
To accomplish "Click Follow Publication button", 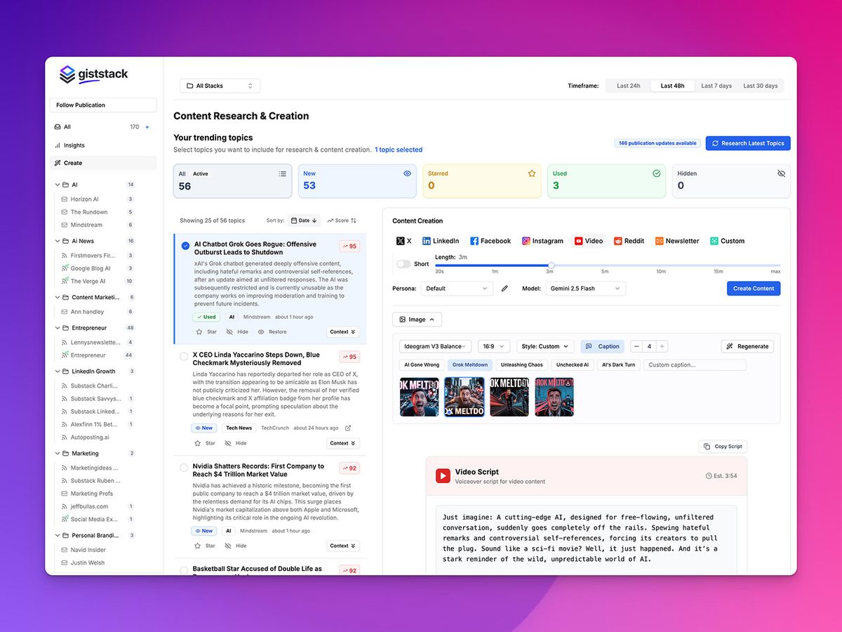I will click(x=103, y=105).
